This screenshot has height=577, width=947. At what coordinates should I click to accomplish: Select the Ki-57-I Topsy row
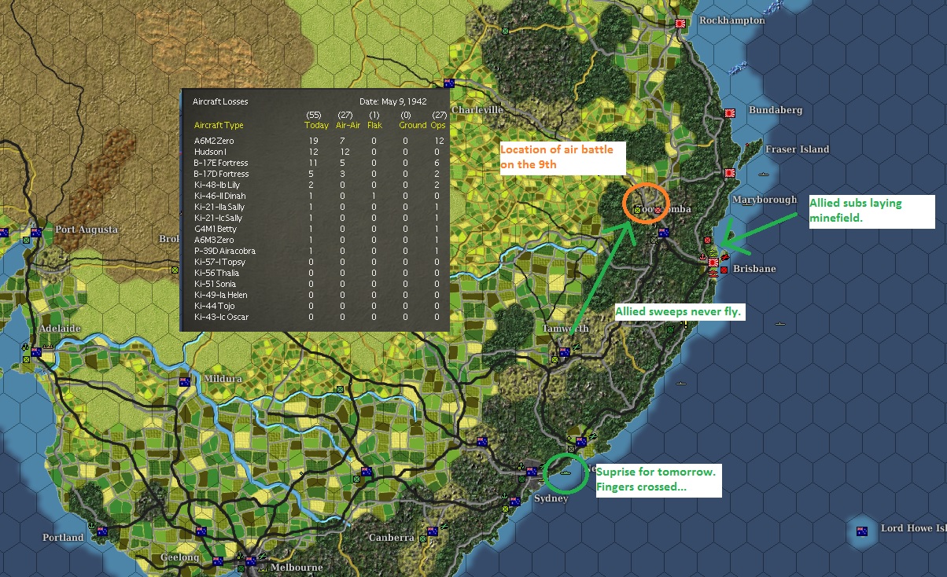[318, 262]
